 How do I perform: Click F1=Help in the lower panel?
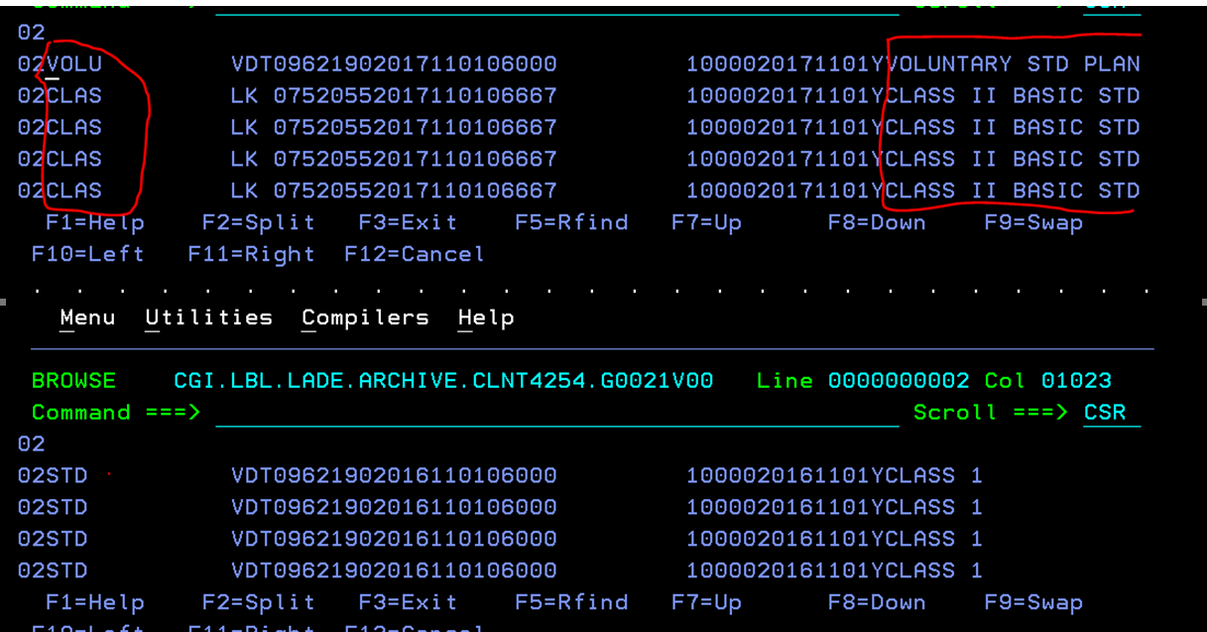(94, 603)
